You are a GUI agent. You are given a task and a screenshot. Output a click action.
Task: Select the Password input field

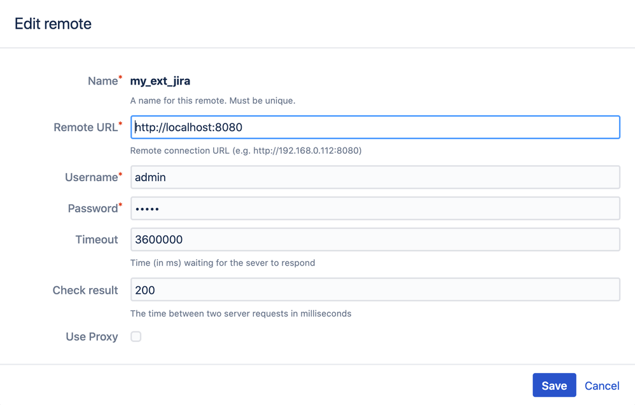[x=375, y=209]
